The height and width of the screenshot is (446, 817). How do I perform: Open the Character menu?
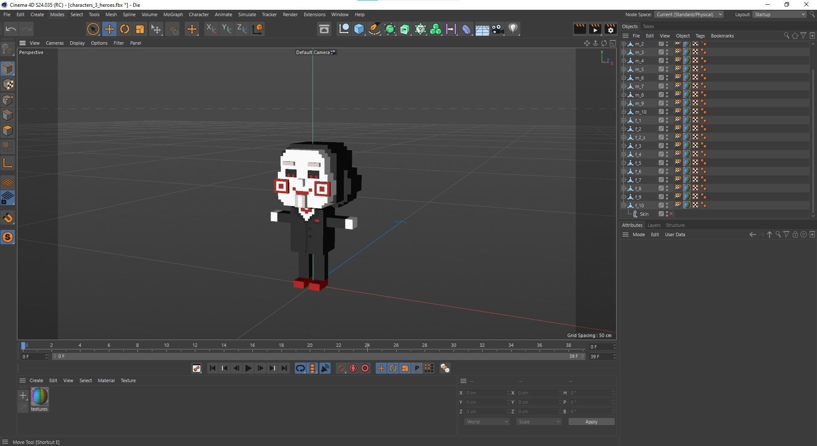199,14
